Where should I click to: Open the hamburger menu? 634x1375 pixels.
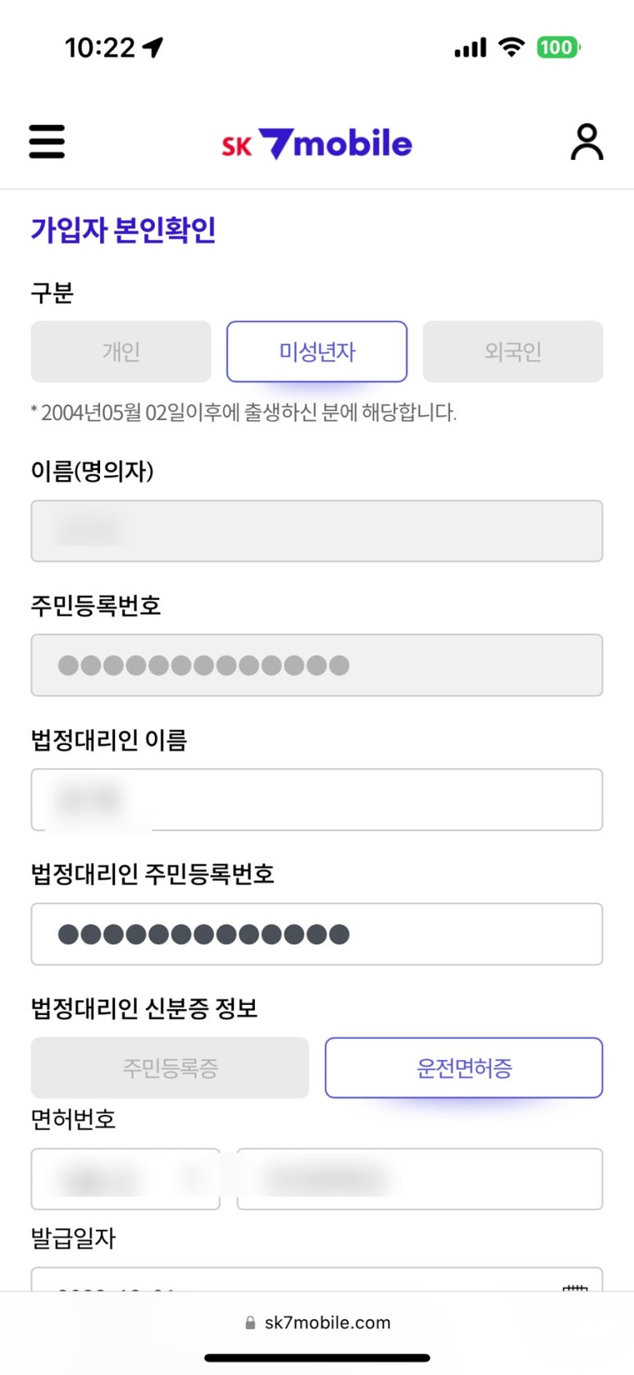point(47,142)
